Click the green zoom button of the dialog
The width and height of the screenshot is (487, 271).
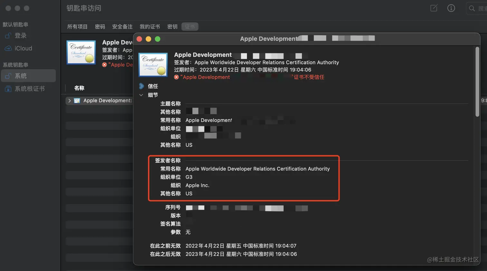pos(158,39)
